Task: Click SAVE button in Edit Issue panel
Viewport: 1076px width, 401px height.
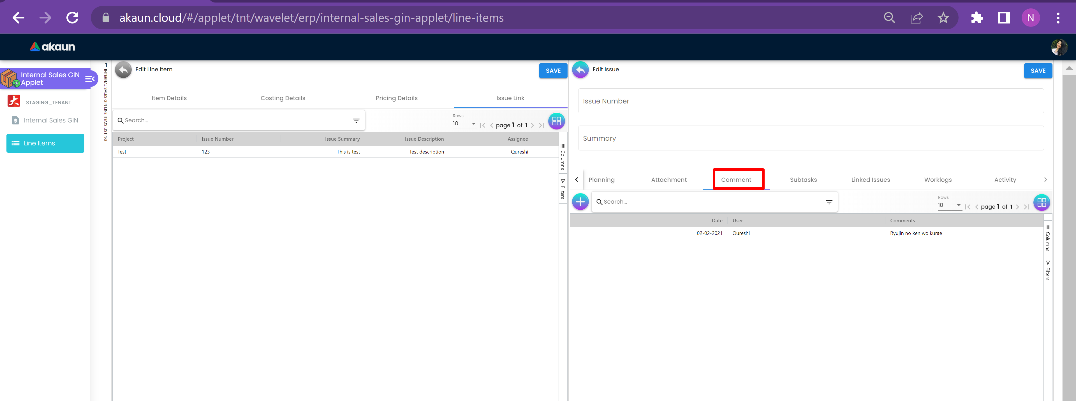Action: tap(1038, 71)
